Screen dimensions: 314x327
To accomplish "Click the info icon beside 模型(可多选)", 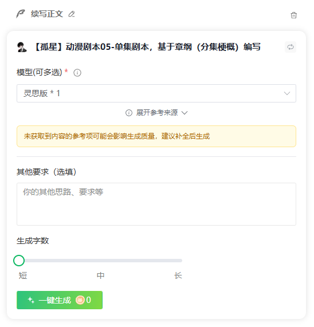I will coord(77,73).
